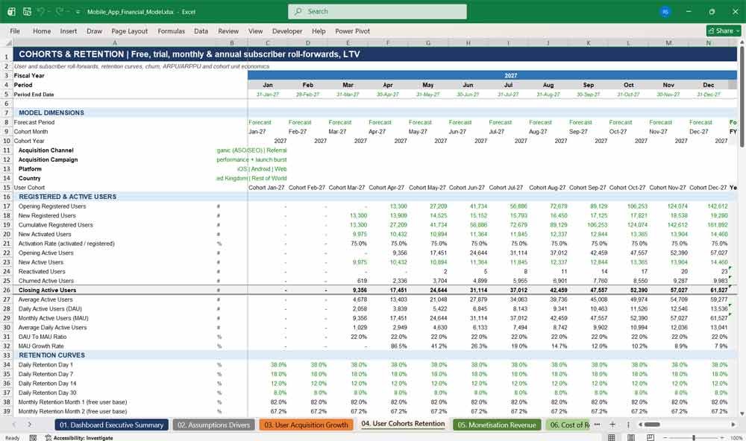Click the Save icon in Quick Access Toolbar
Screen dimensions: 746x441
click(27, 11)
